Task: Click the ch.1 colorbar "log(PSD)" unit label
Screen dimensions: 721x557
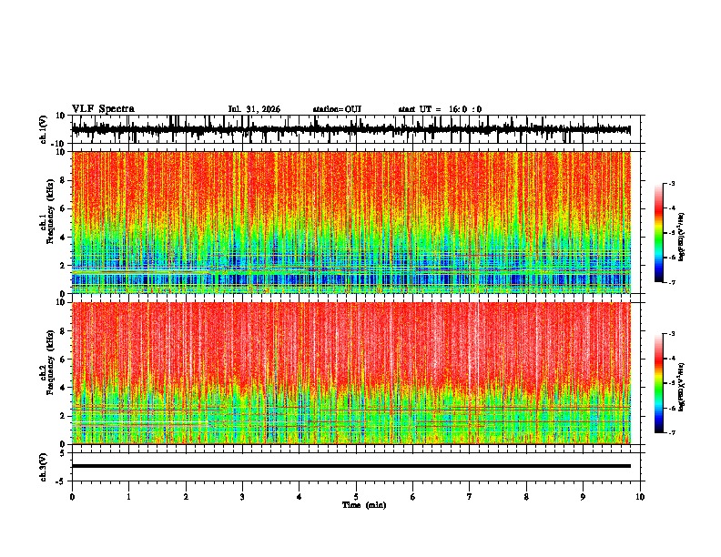Action: coord(682,238)
